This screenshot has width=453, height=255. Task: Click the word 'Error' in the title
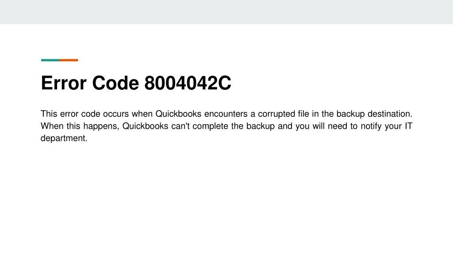64,83
